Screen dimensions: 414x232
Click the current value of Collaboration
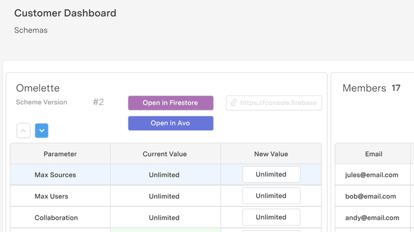coord(164,218)
